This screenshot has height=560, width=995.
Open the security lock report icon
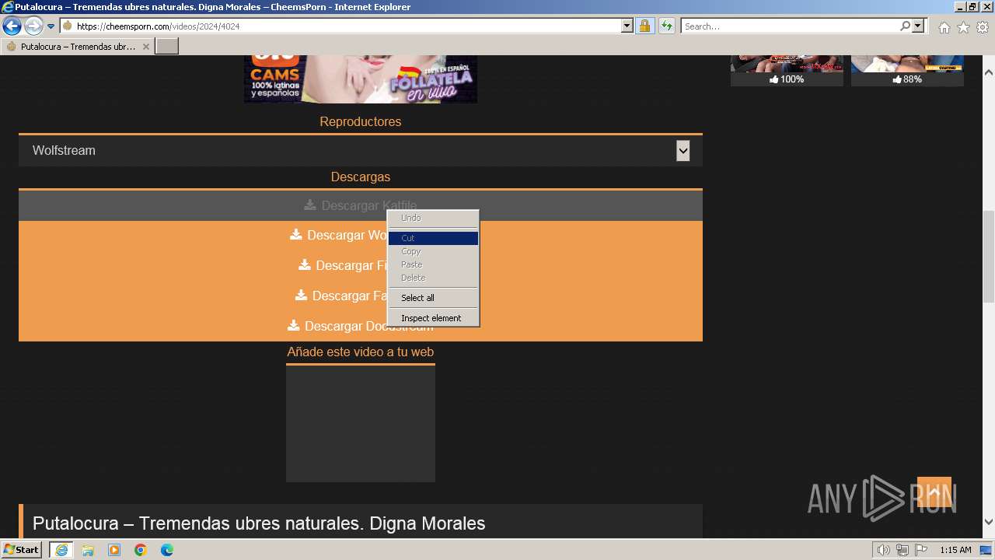pos(645,26)
